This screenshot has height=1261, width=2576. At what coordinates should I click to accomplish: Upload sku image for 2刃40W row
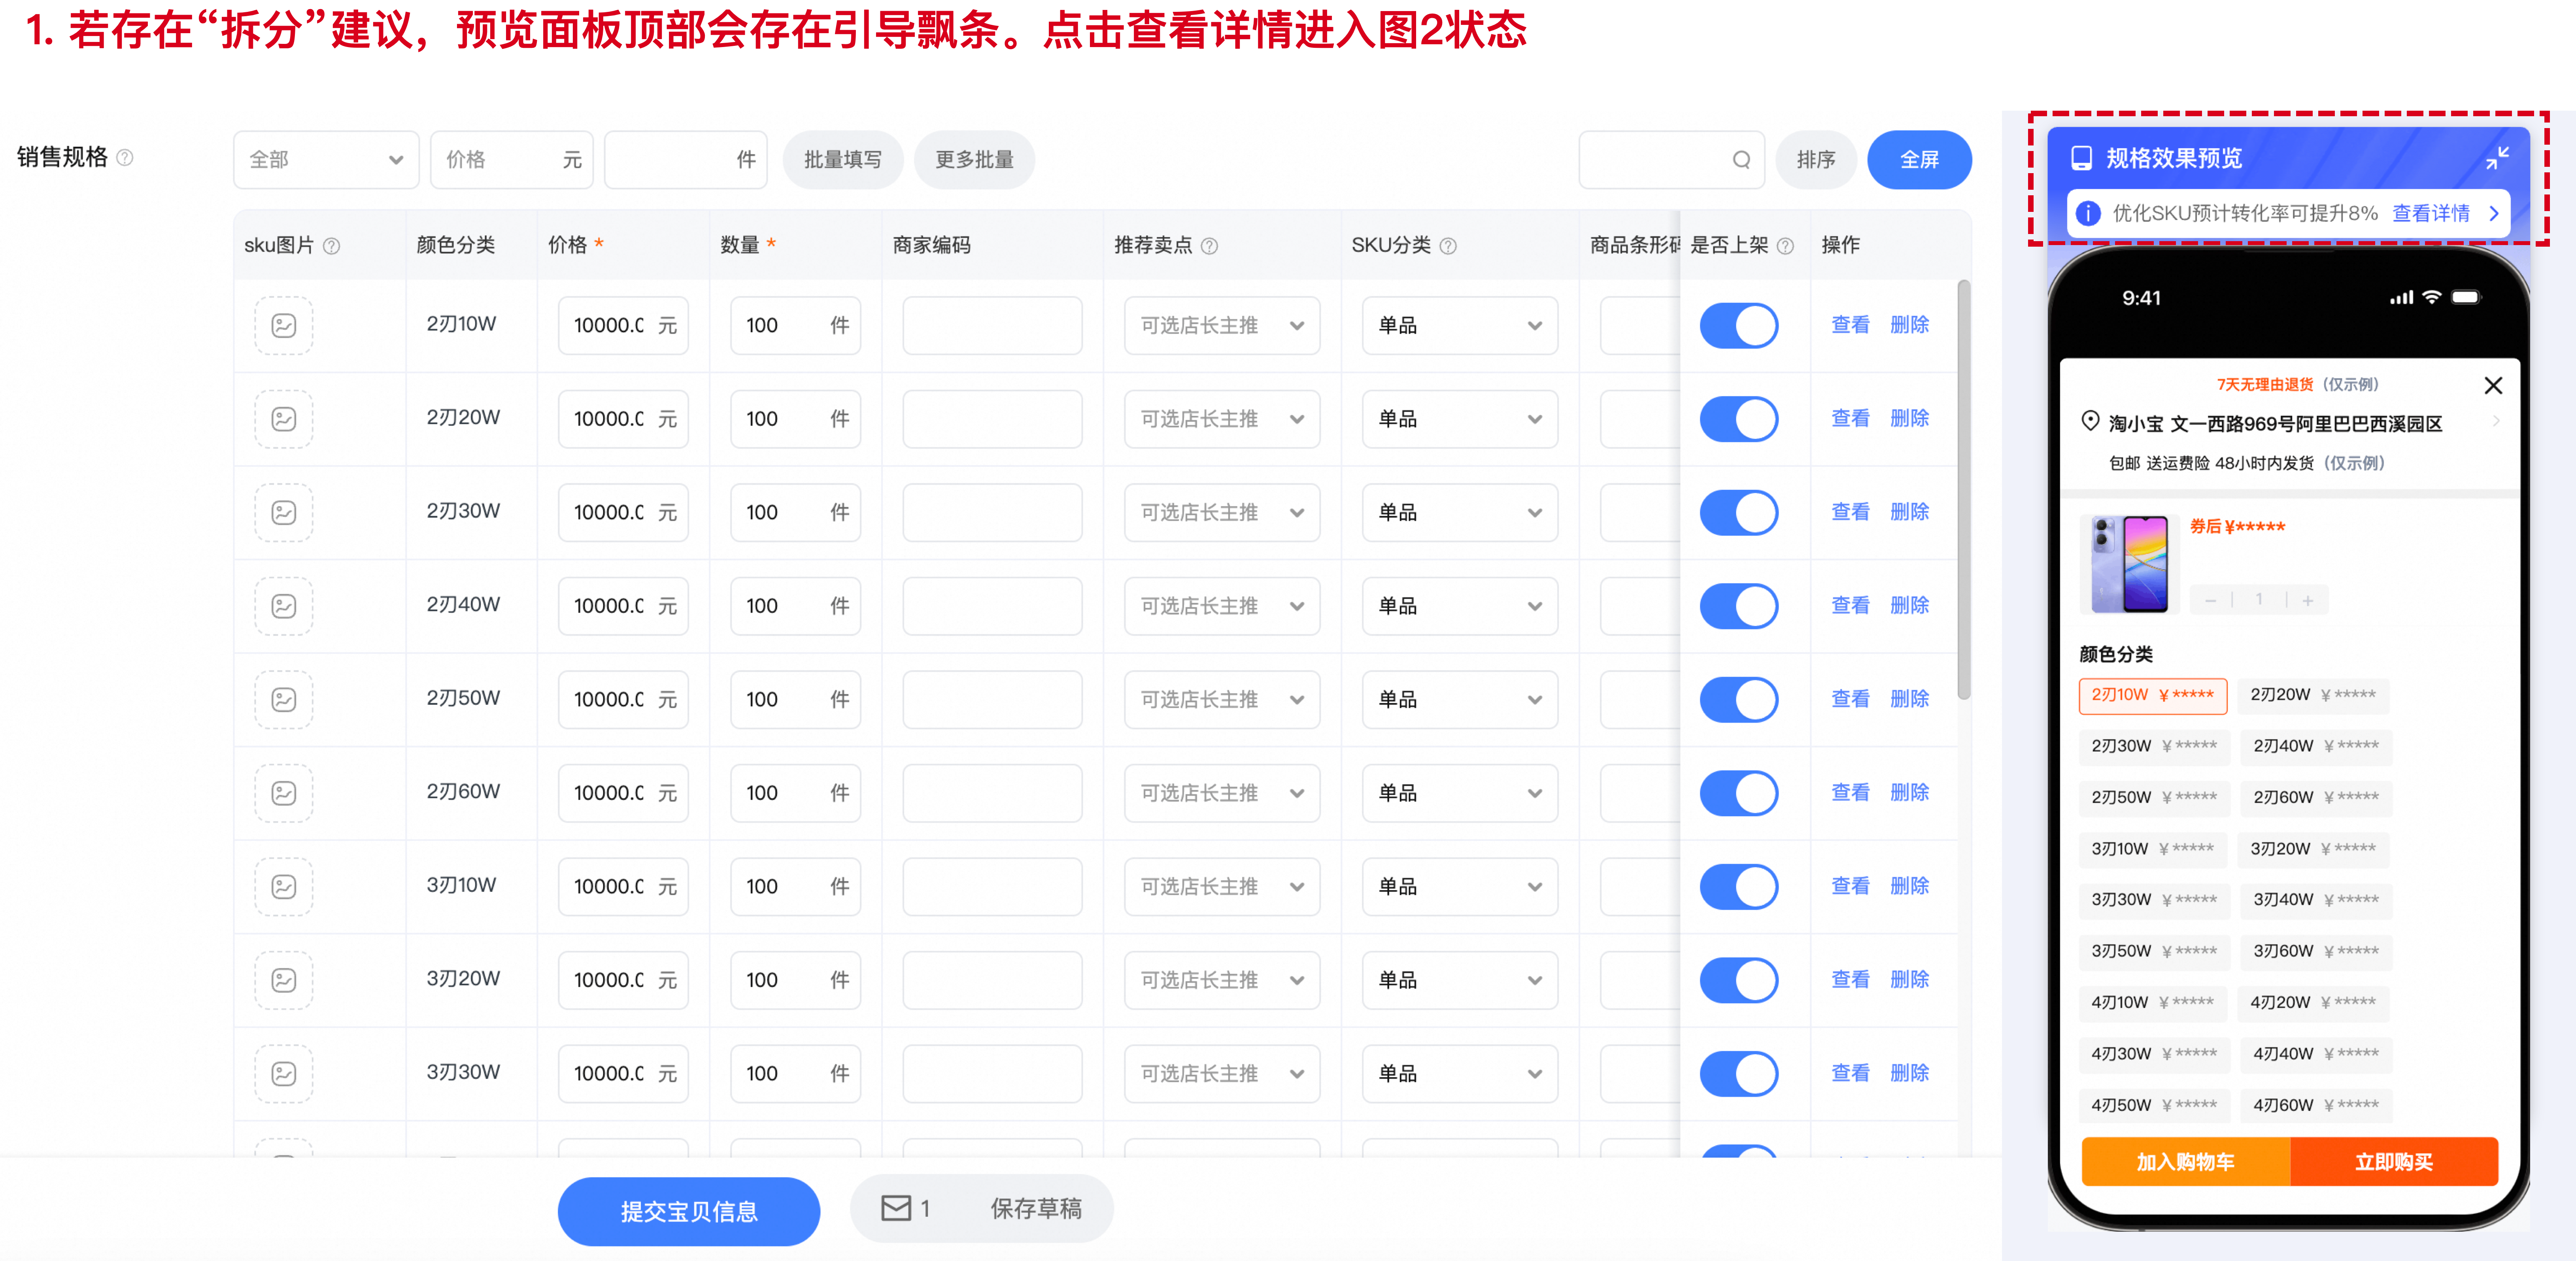[284, 606]
